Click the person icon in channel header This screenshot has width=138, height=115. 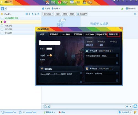pos(33,14)
